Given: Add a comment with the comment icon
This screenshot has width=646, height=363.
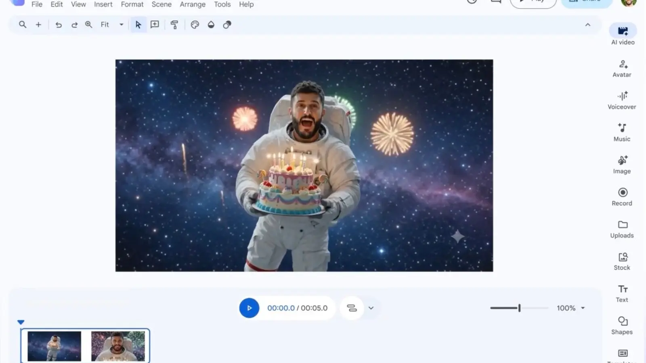Looking at the screenshot, I should click(155, 25).
